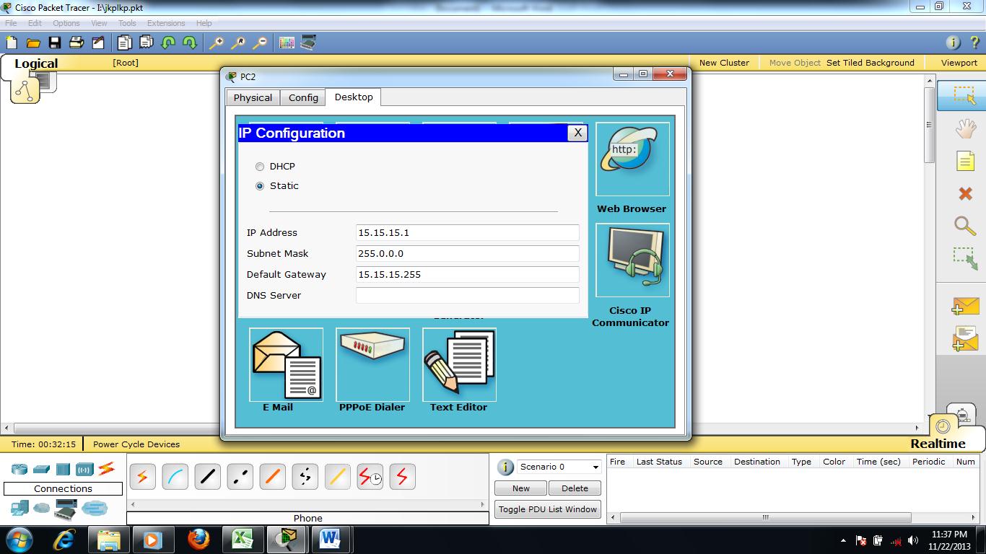Click Toggle PDU List Window button
The image size is (986, 554).
[548, 509]
